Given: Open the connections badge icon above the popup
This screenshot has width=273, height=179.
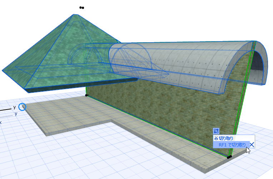Looking at the screenshot, I should [x=216, y=131].
